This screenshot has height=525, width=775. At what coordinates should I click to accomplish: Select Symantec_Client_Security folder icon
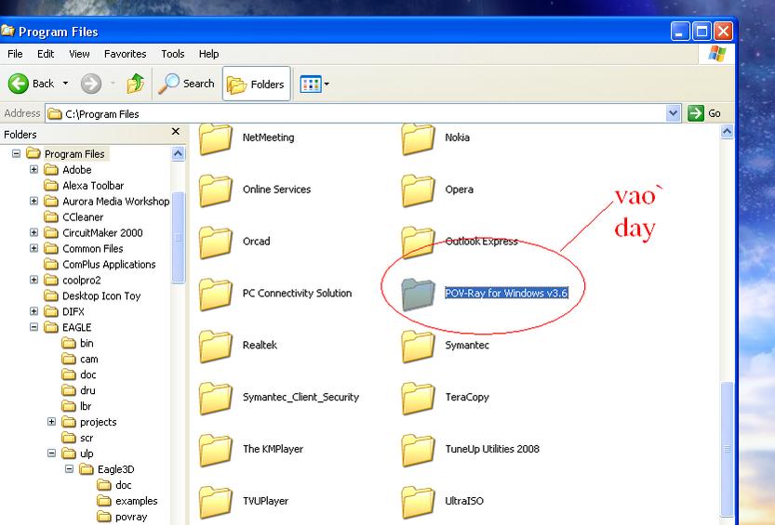click(x=216, y=399)
